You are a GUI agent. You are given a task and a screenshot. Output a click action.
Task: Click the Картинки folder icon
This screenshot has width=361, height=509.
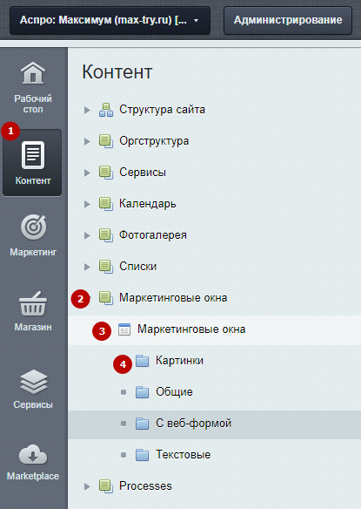142,361
